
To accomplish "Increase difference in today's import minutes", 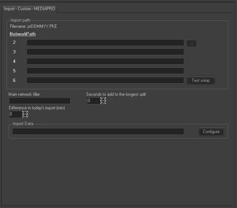I will click(x=25, y=113).
